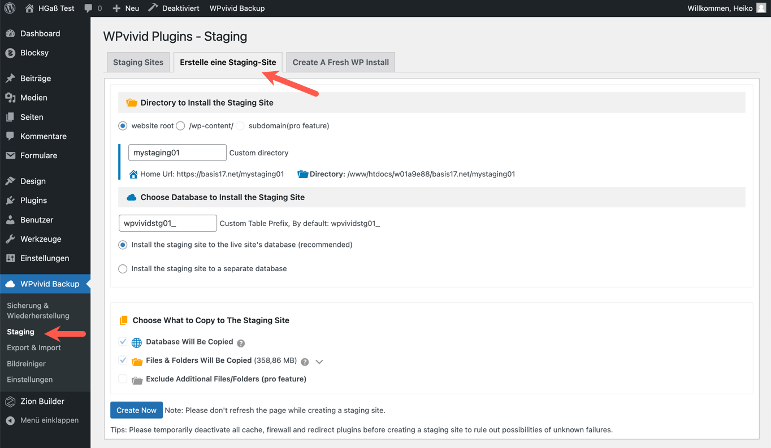771x448 pixels.
Task: Select the website root radio button
Action: pos(123,126)
